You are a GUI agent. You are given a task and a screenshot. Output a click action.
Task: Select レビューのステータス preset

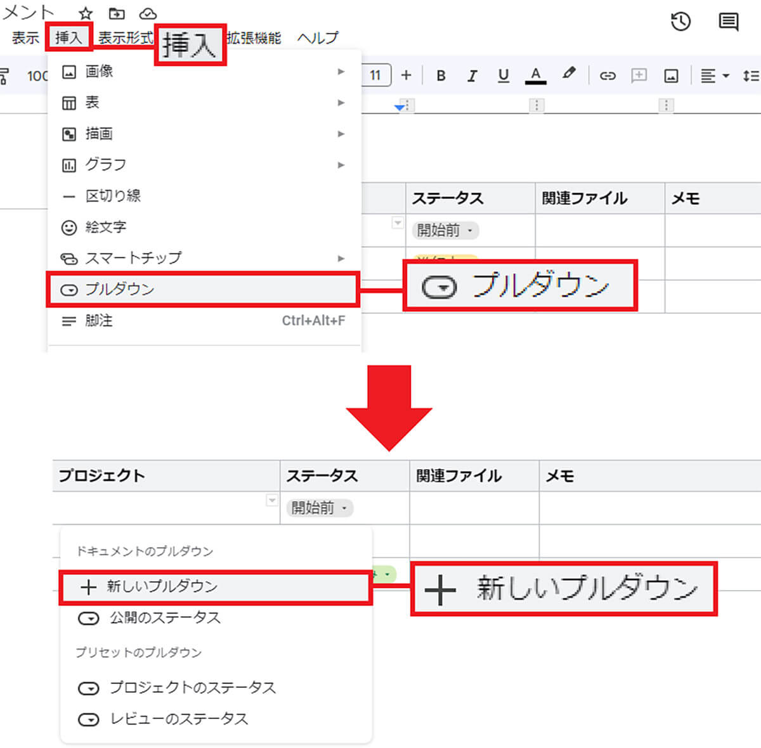click(216, 719)
